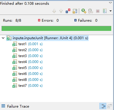114x110 pixels.
Task: Click the test suite icon for inputeJunit
Action: click(9, 38)
